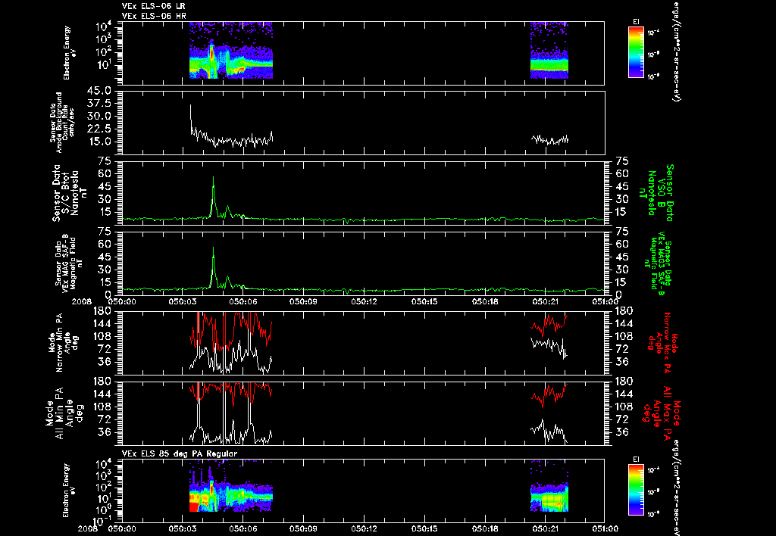This screenshot has height=536, width=776.
Task: Click the second data block in the 85 deg PA spectrogram
Action: 549,486
